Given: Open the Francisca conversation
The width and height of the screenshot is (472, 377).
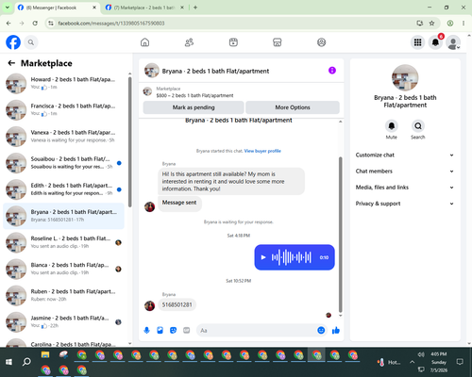Looking at the screenshot, I should pos(63,110).
